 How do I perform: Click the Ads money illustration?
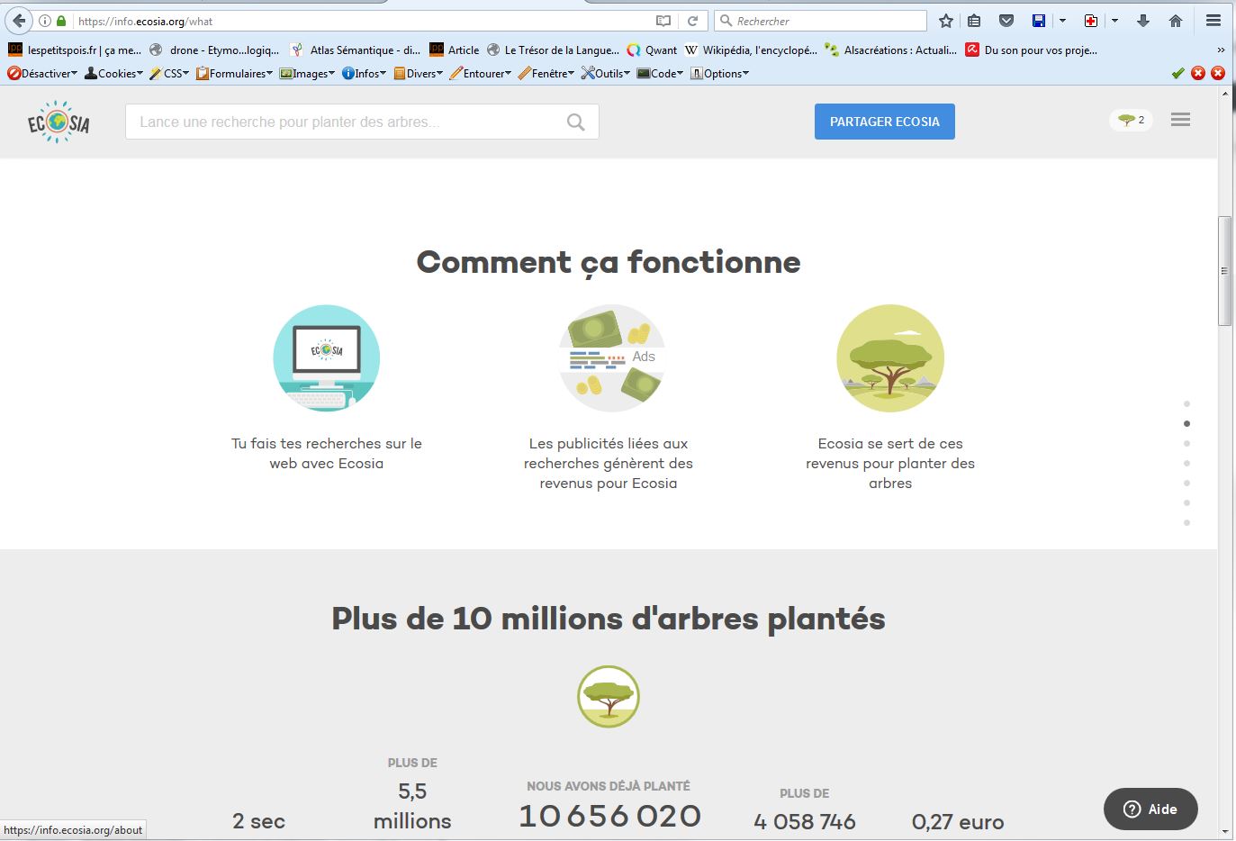612,358
